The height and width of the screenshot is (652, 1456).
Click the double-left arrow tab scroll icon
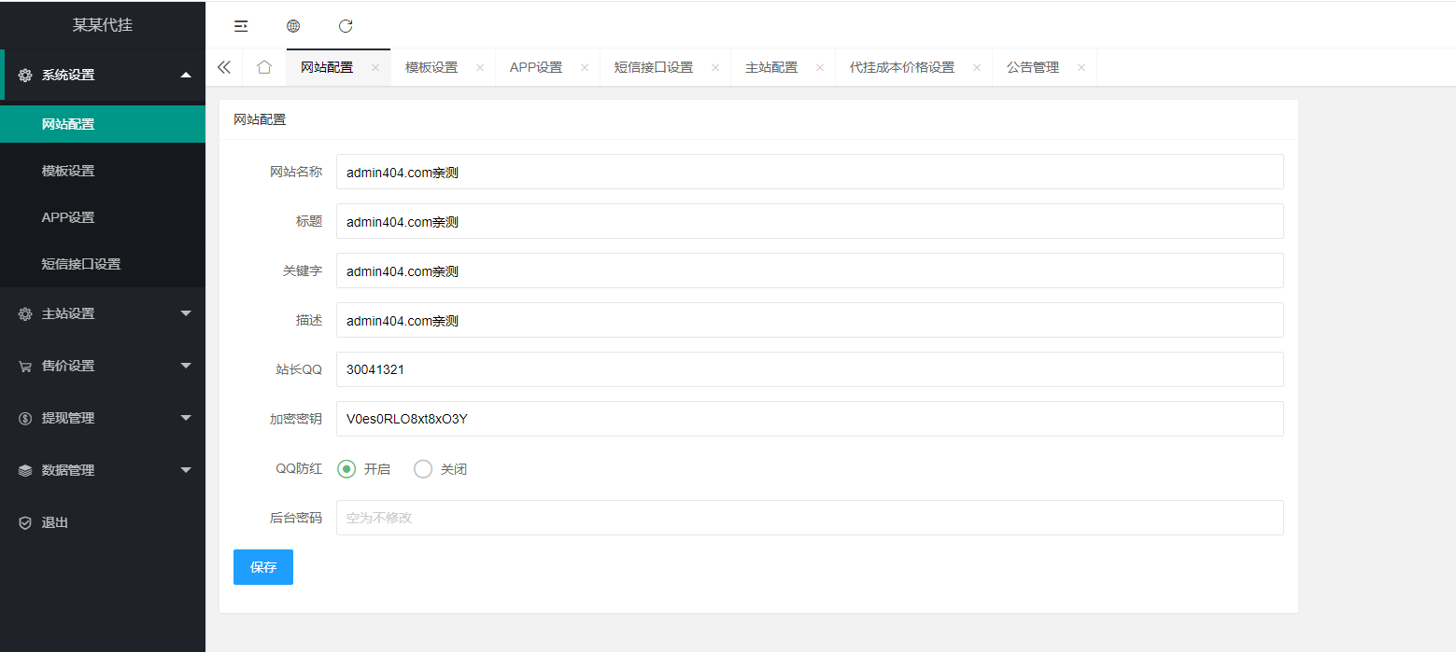pyautogui.click(x=224, y=67)
